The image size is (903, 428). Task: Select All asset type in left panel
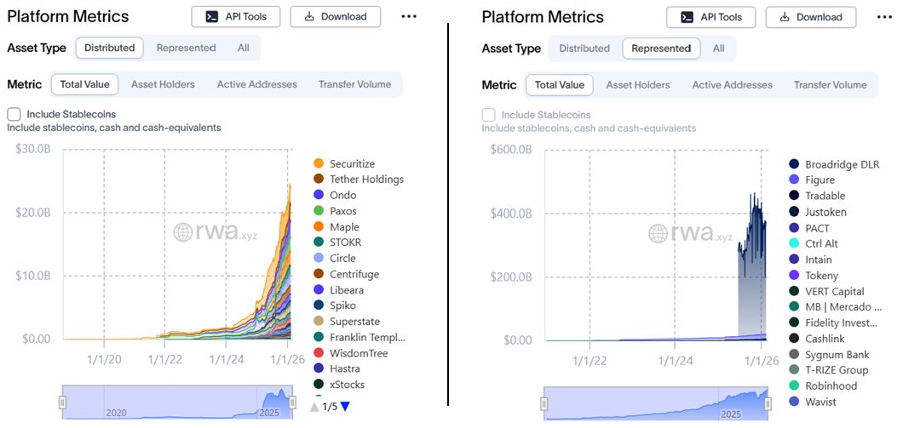(x=244, y=48)
